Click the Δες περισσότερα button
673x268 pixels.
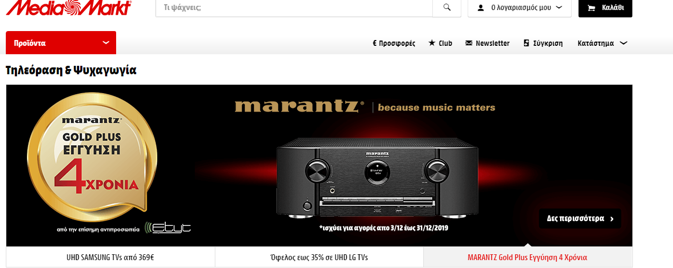(580, 219)
